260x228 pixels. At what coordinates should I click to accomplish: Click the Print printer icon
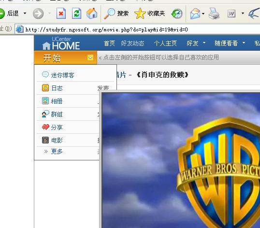tap(214, 14)
